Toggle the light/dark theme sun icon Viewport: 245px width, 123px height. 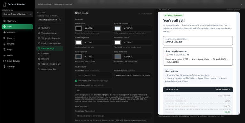point(241,4)
